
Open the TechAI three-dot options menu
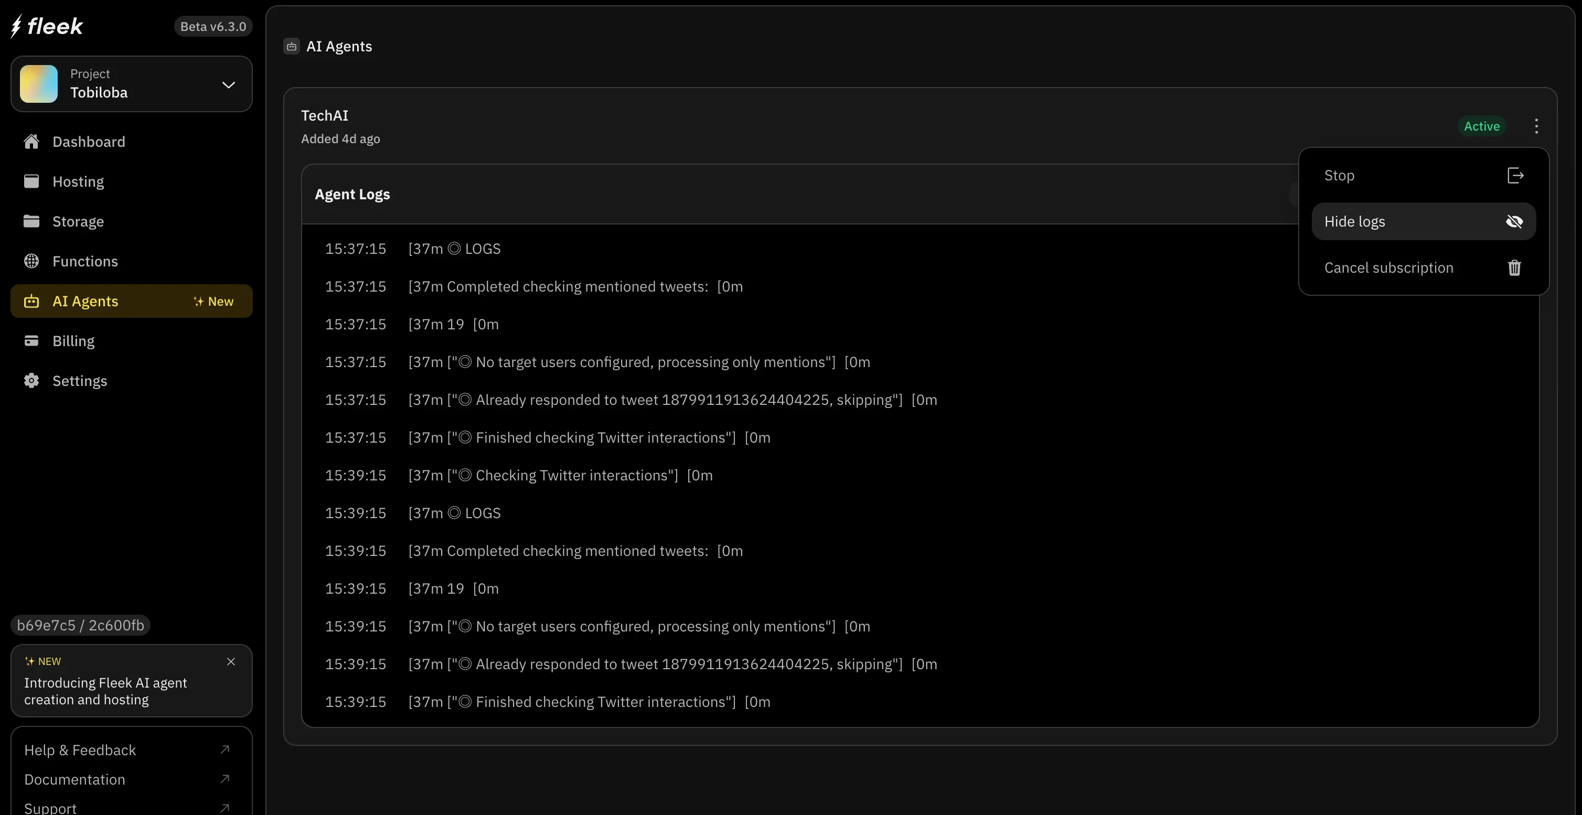click(1535, 126)
